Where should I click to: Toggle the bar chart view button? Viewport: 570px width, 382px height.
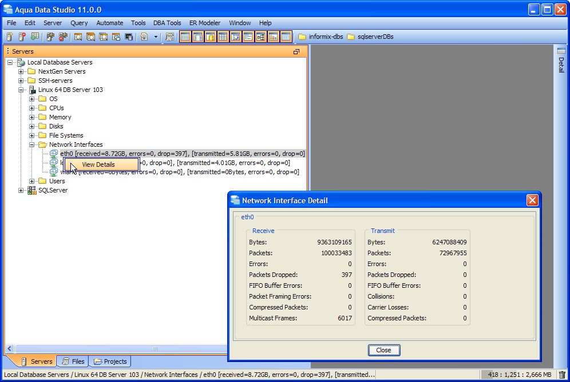click(x=274, y=37)
